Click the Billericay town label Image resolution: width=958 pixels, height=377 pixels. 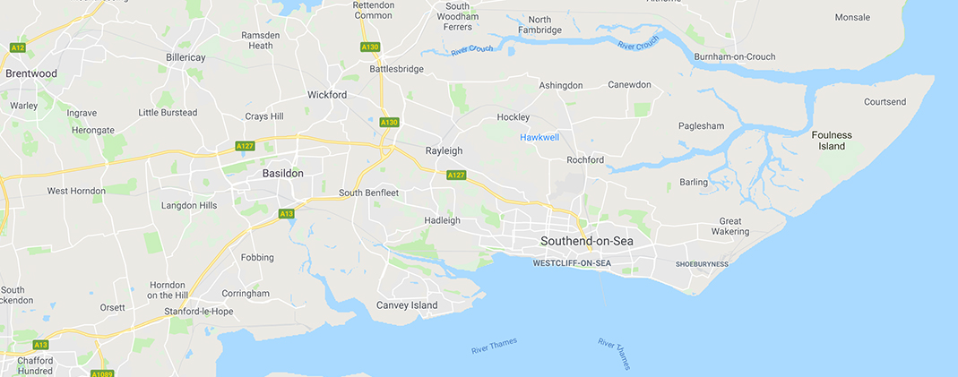(x=186, y=57)
